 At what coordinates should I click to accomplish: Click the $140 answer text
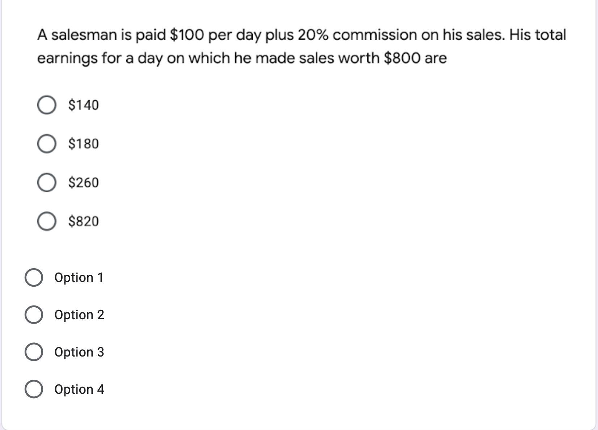click(x=83, y=105)
